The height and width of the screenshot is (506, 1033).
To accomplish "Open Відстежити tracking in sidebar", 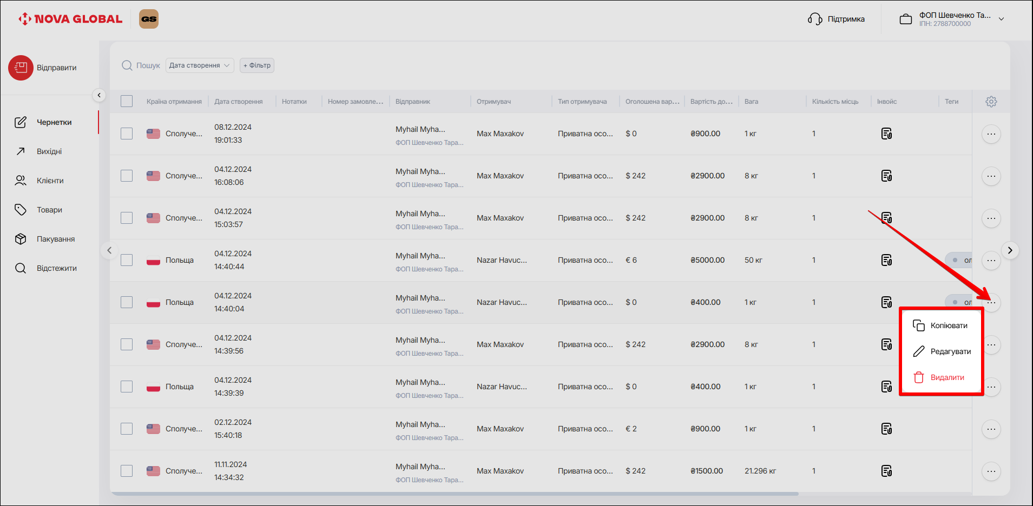I will pos(56,268).
